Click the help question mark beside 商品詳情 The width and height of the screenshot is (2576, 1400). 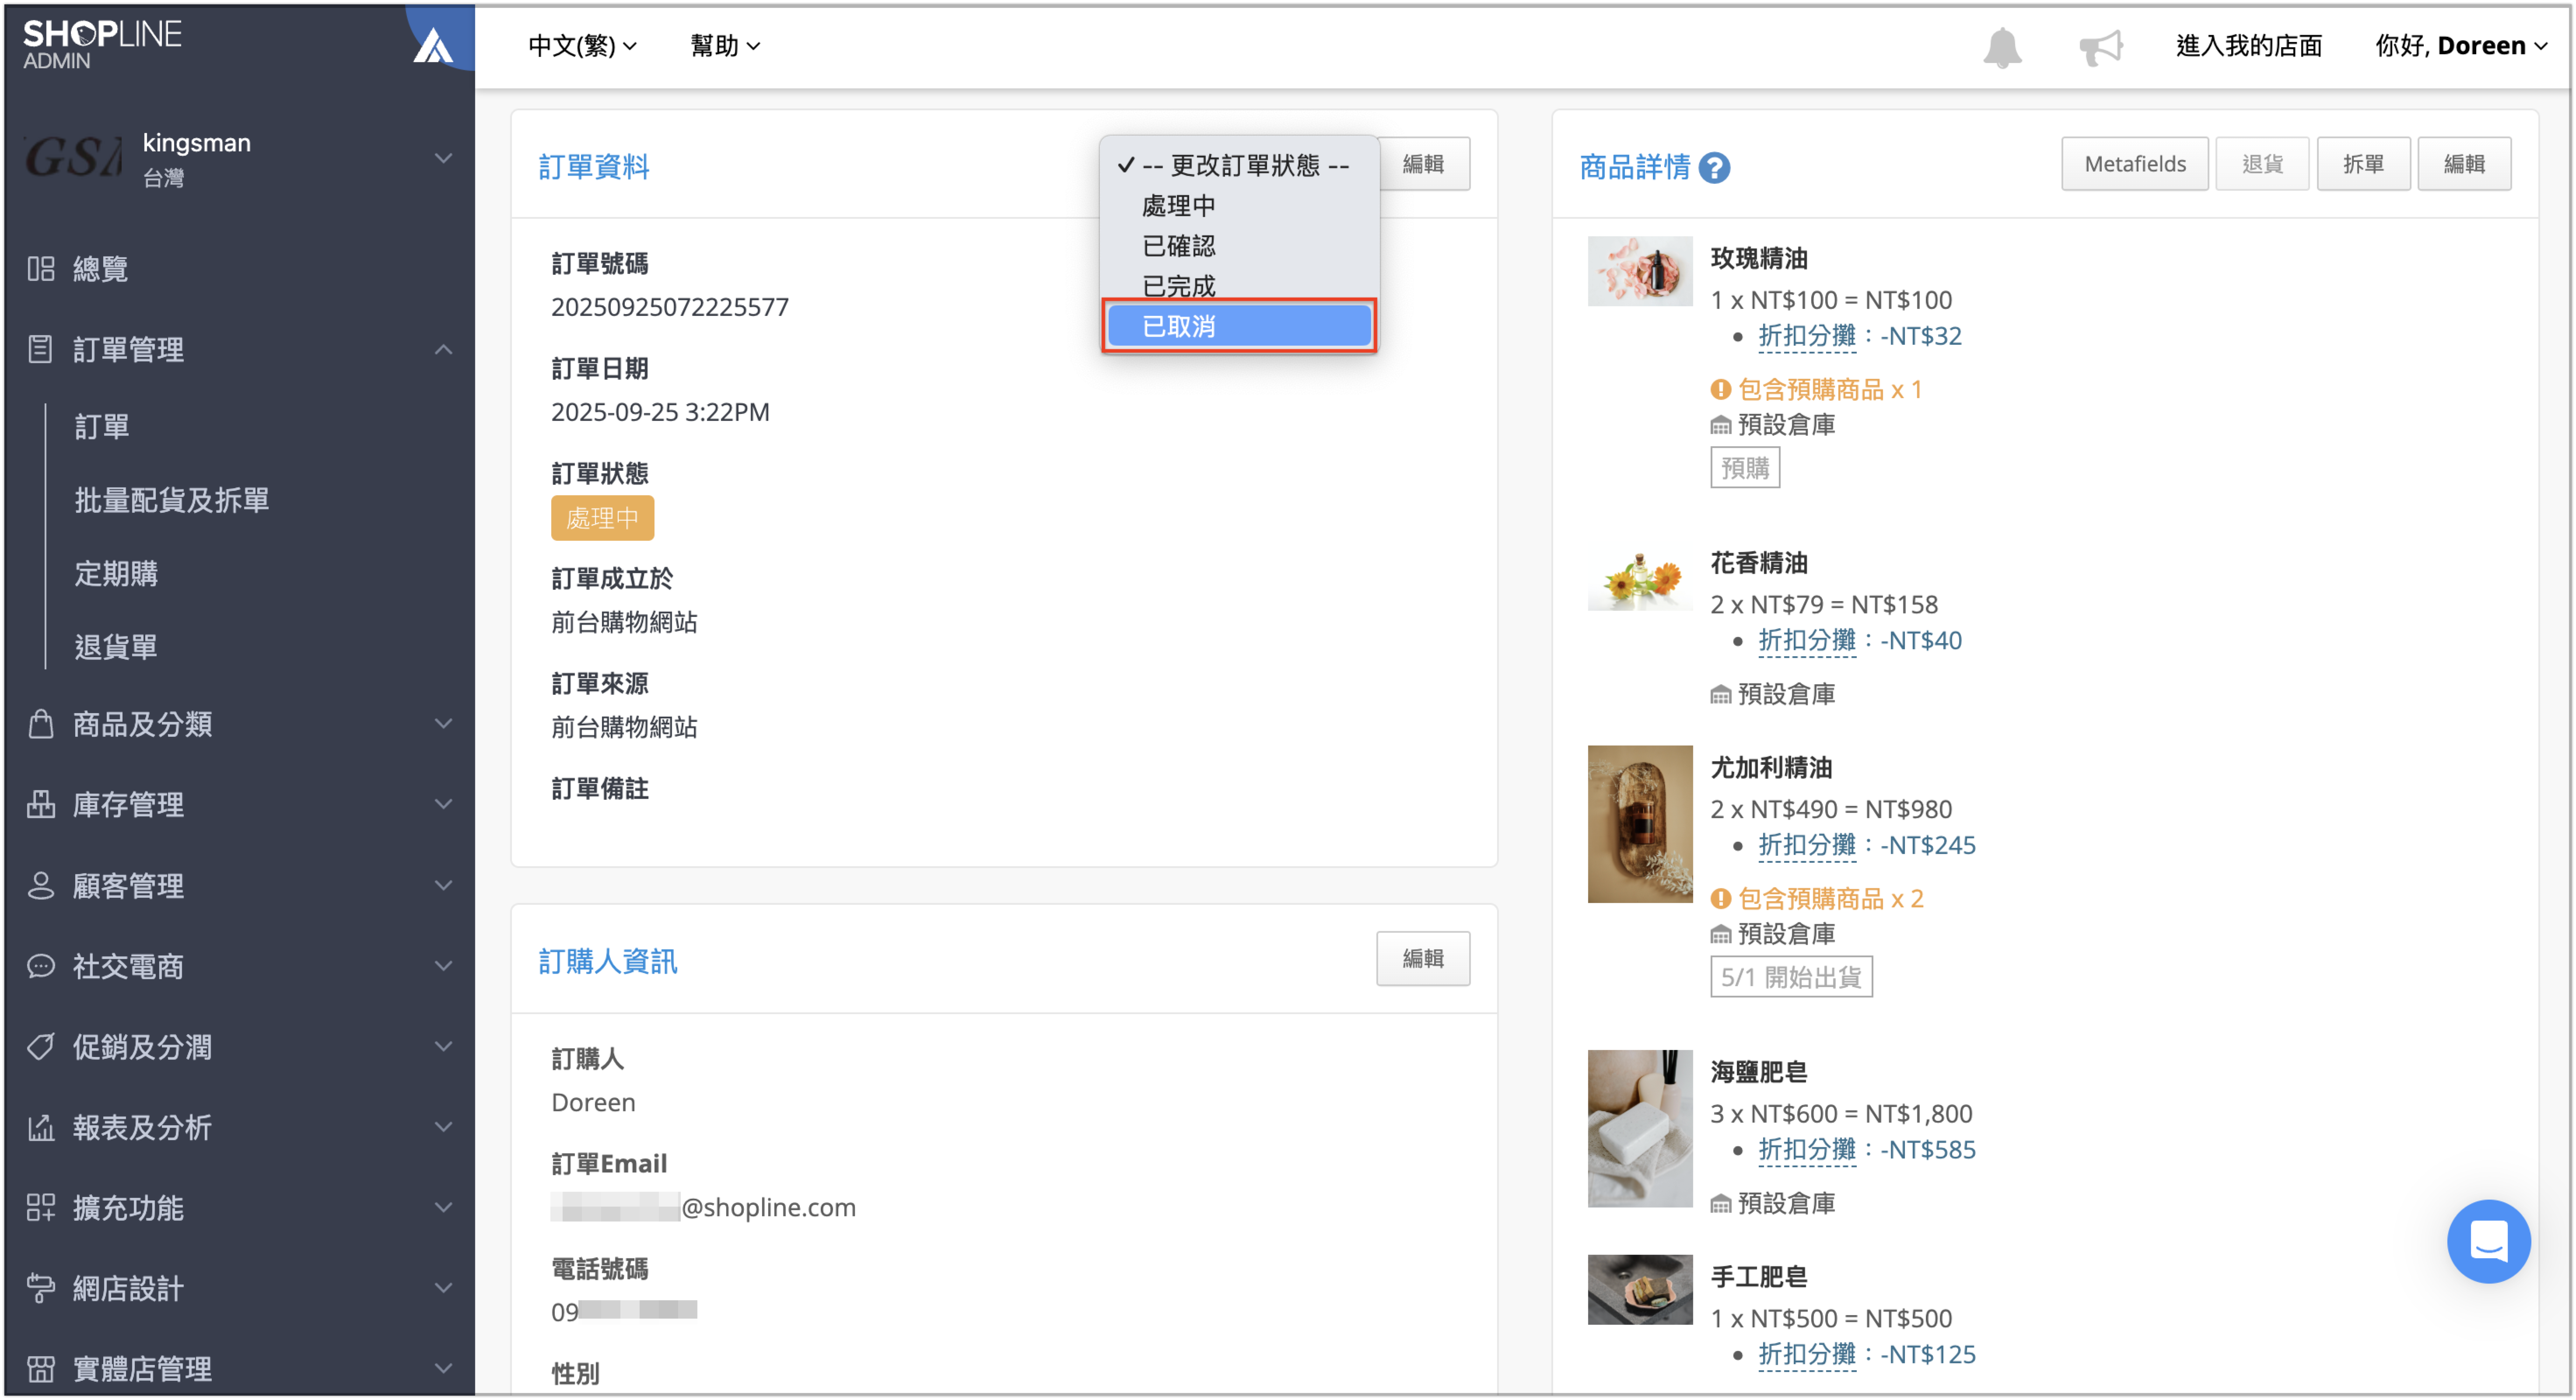(1714, 168)
